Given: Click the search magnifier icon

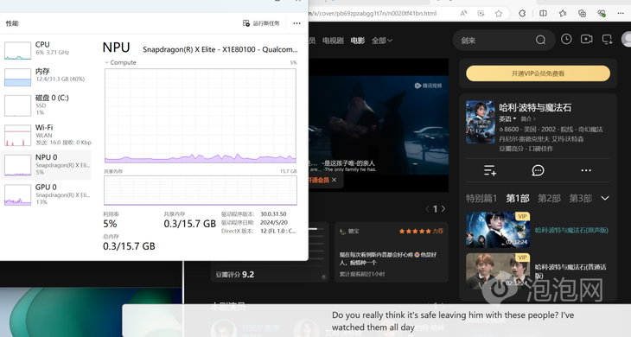Looking at the screenshot, I should [x=540, y=40].
